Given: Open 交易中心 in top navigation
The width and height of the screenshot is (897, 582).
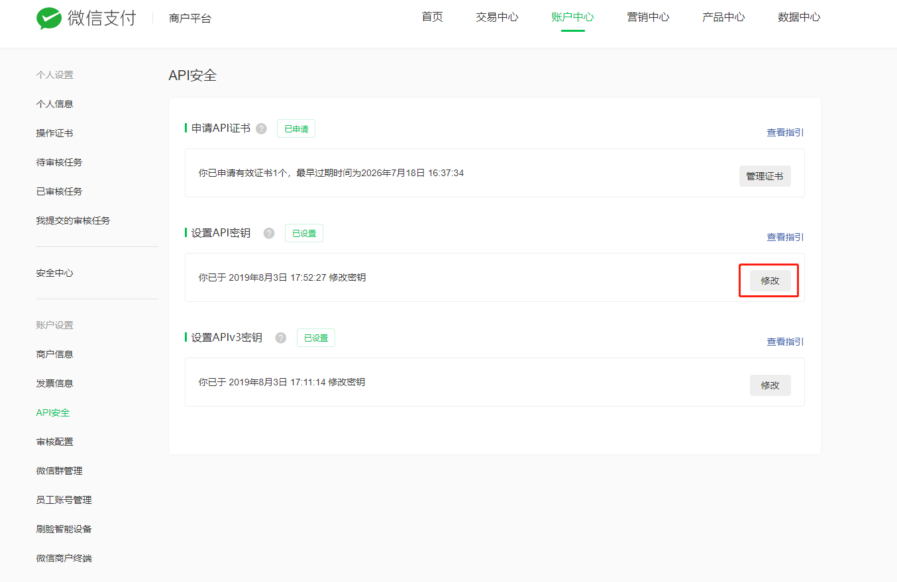Looking at the screenshot, I should coord(497,17).
